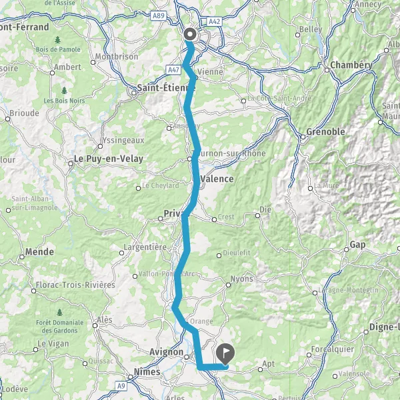The image size is (400, 400).
Task: Select the Saint-Étienne city label
Action: 166,88
